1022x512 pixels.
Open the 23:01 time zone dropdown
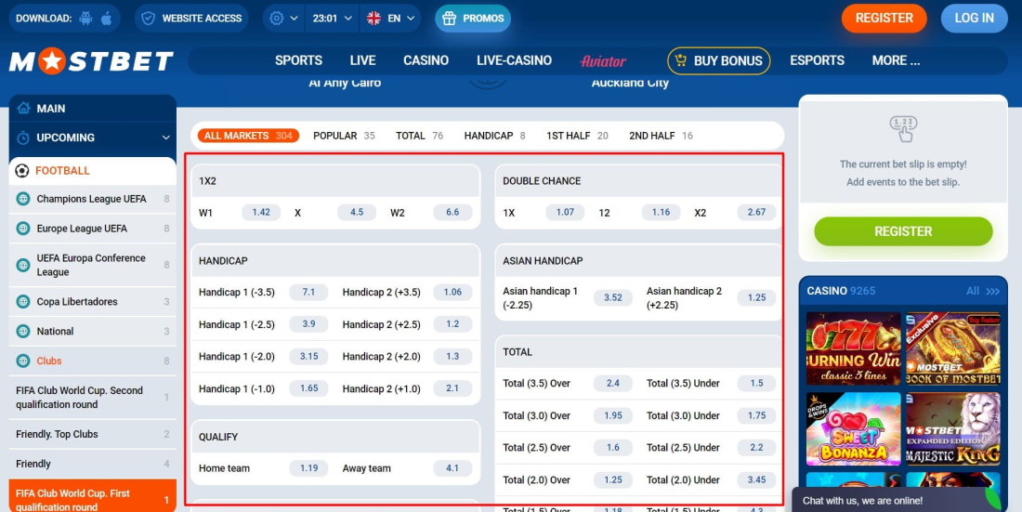(332, 19)
